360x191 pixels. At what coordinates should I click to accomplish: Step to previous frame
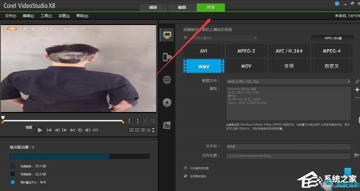(57, 130)
